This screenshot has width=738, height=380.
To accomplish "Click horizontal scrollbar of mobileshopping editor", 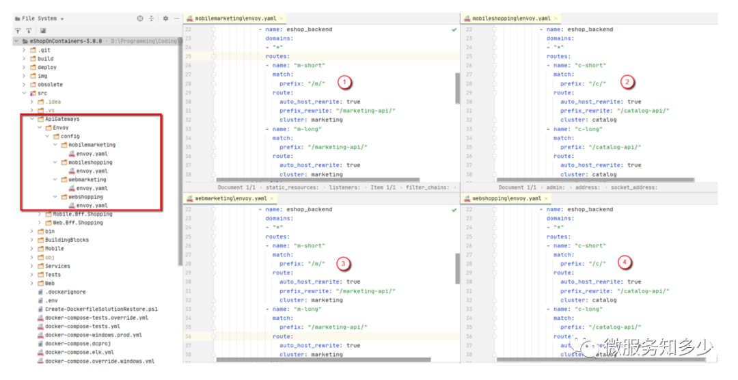I will [x=595, y=179].
